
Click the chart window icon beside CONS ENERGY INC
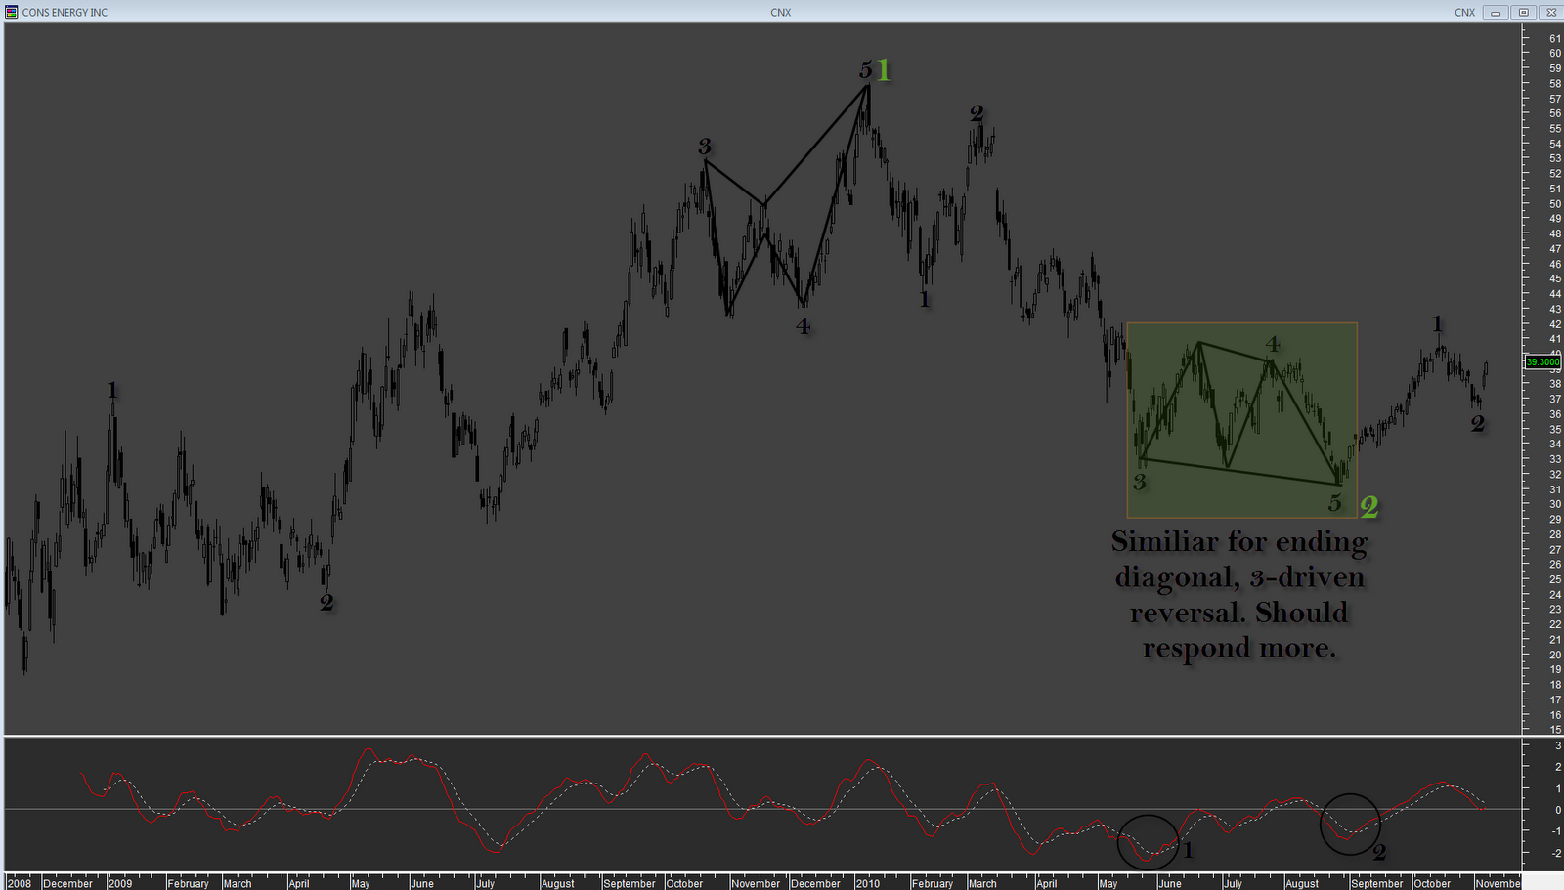(x=12, y=12)
